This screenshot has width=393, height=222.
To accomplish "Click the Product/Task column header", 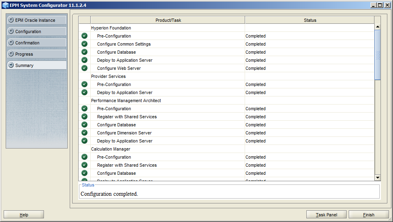I will (168, 20).
